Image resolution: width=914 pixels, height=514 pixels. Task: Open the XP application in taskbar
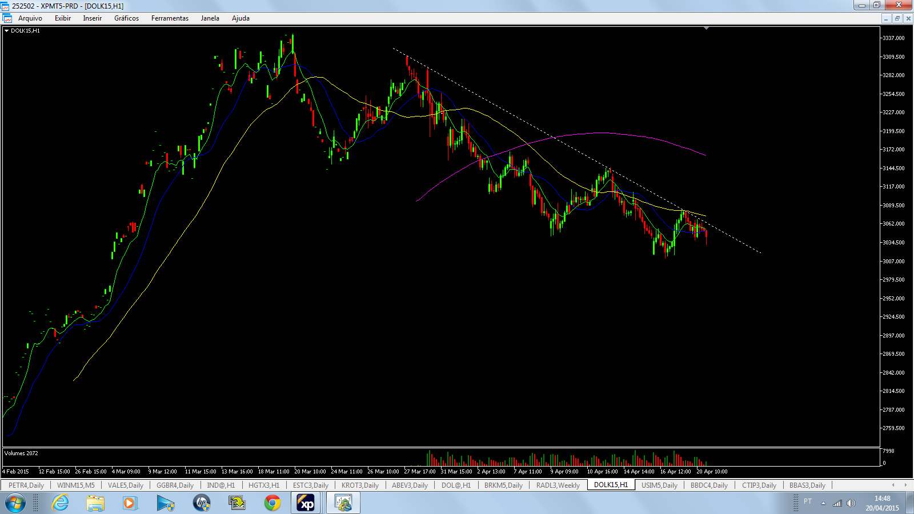[x=306, y=503]
